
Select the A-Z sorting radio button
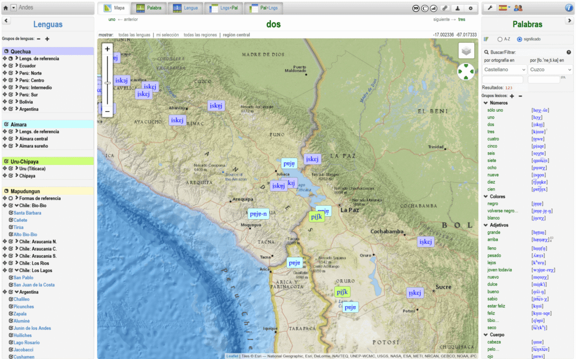499,38
